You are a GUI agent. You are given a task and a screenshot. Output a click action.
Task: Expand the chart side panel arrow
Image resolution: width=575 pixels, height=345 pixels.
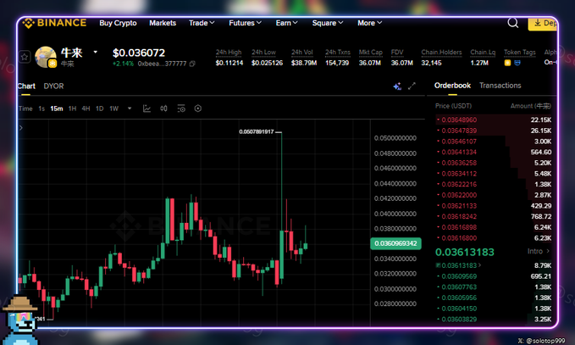click(21, 128)
